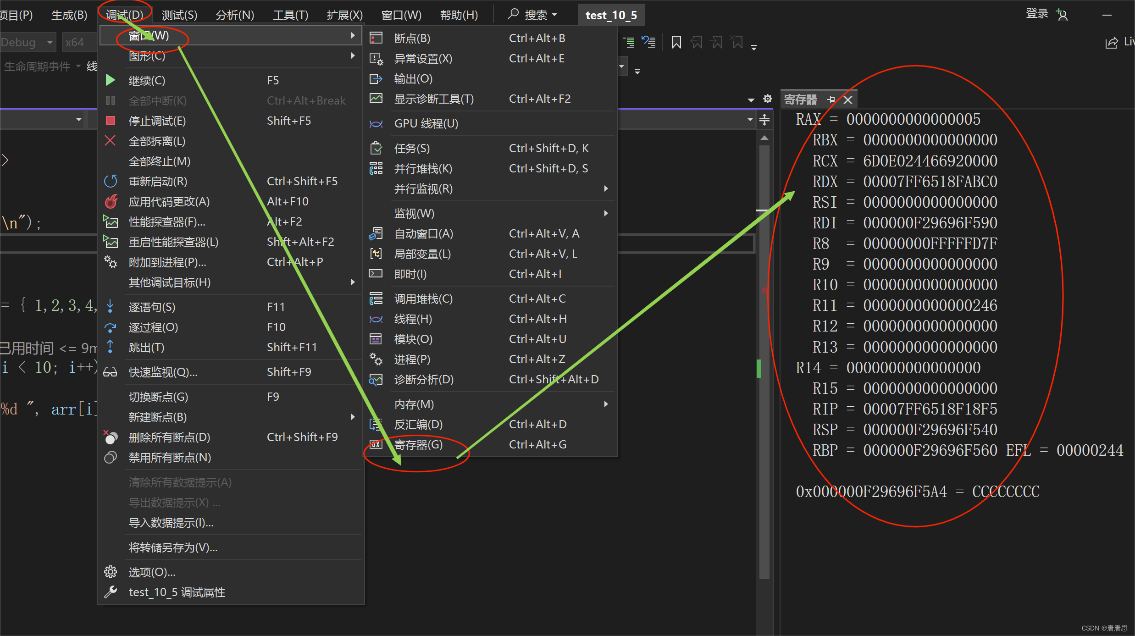Click the split editor icon above scrollbar
The width and height of the screenshot is (1135, 636).
(764, 120)
